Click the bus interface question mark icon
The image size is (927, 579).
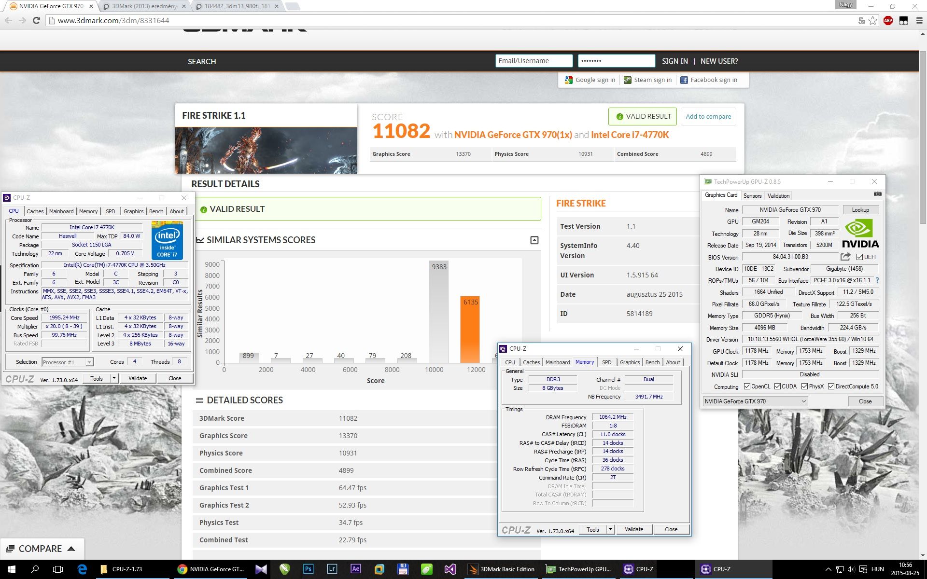pos(877,280)
